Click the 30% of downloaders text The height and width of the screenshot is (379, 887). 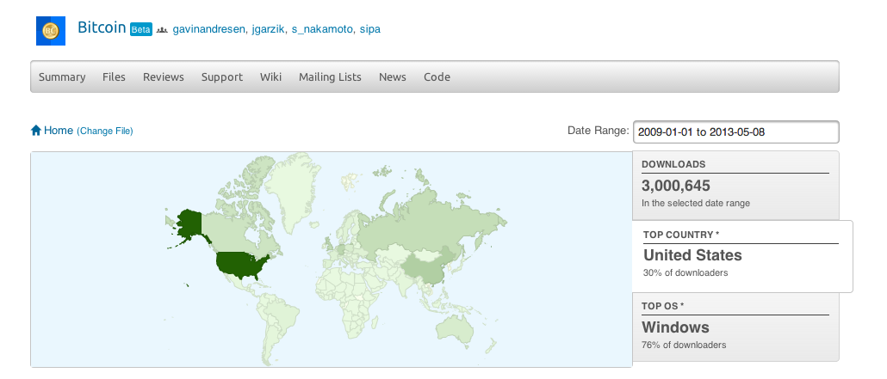coord(685,272)
